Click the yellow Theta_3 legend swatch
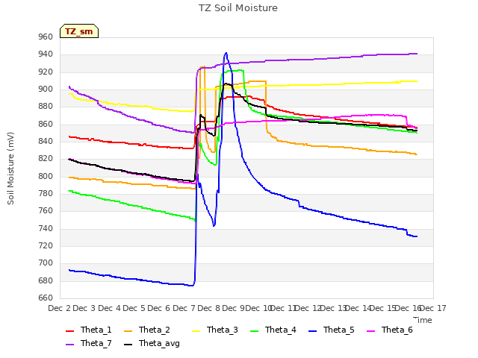 (x=196, y=331)
